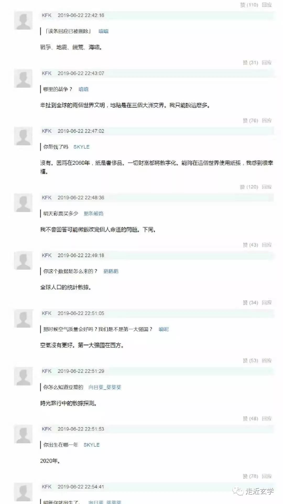Screen dimensions: 283x504
Task: Open quoted user 那条破路 profile
Action: [94, 213]
